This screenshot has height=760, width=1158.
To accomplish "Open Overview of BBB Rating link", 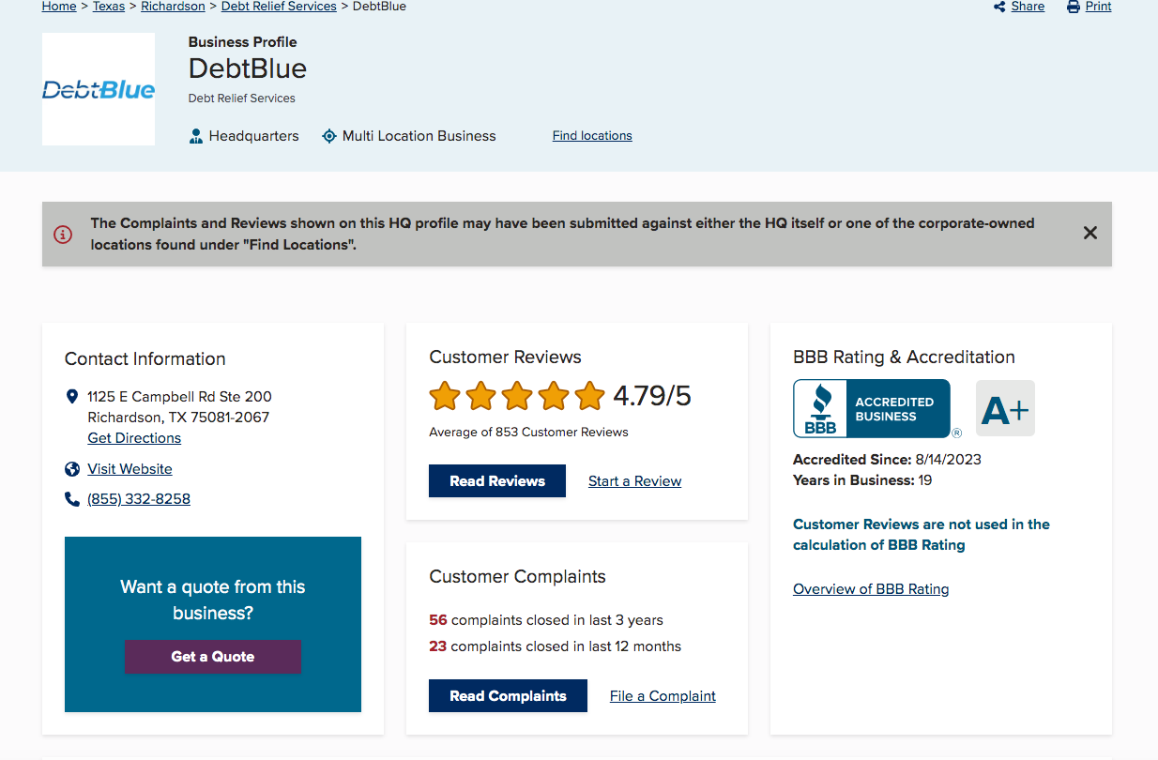I will pos(871,589).
